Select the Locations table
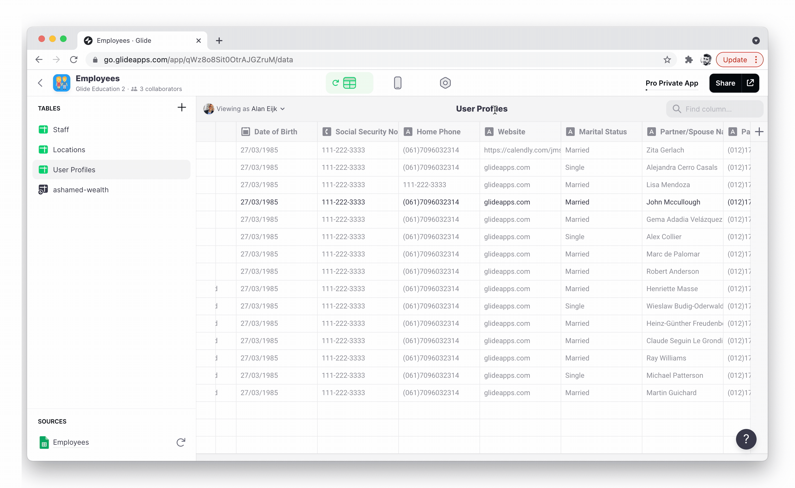This screenshot has height=488, width=795. [x=69, y=149]
